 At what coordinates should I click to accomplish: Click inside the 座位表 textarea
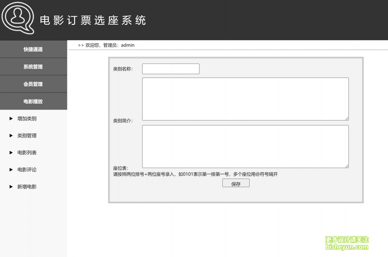245,147
